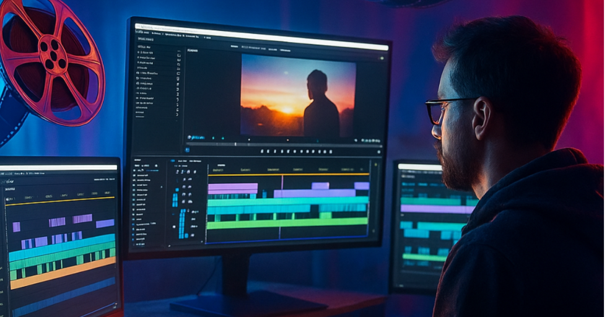
Task: Click the blue horizontal scrollbar under center timeline
Action: (x=286, y=240)
